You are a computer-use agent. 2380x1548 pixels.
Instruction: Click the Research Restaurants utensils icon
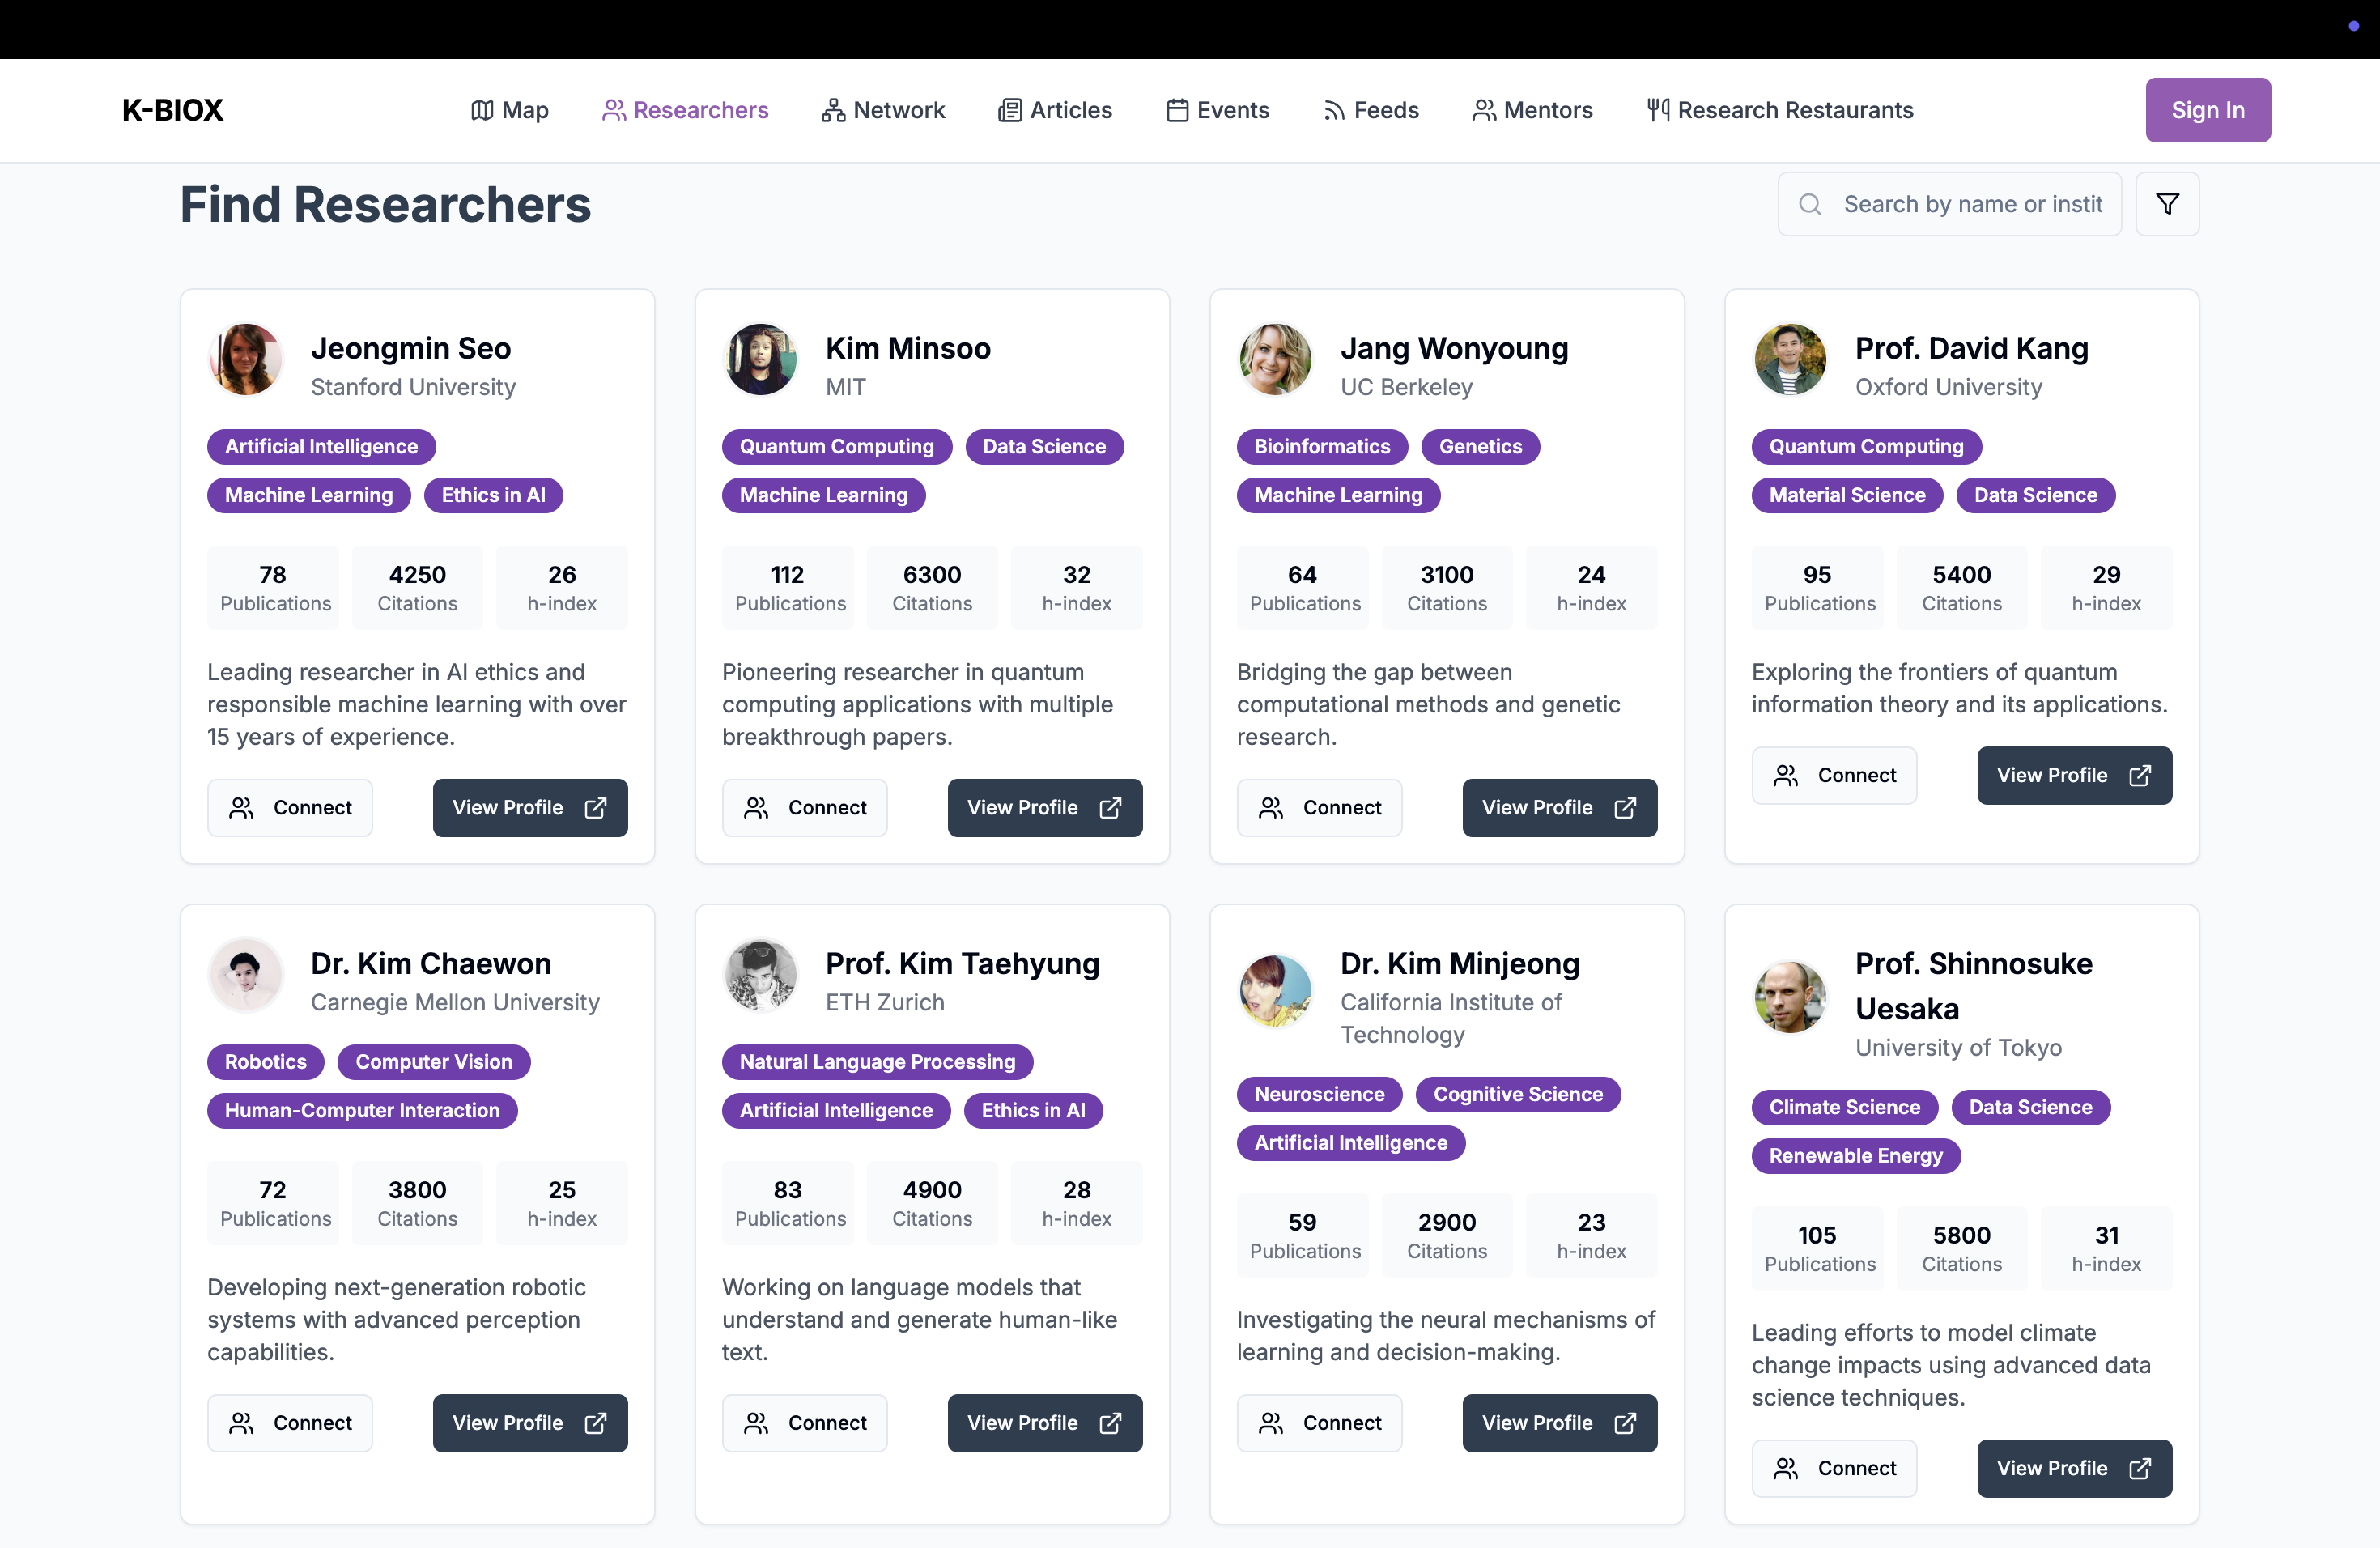(1657, 110)
